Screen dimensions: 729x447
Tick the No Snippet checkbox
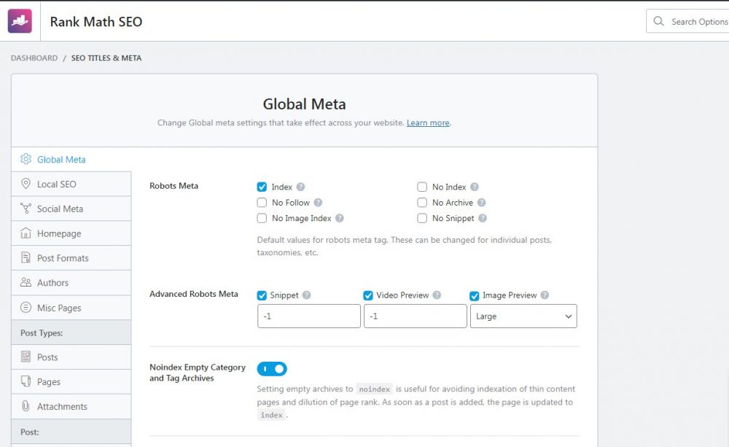(422, 218)
